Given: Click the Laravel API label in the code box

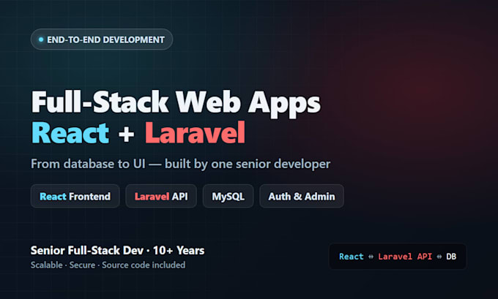Looking at the screenshot, I should pos(405,257).
